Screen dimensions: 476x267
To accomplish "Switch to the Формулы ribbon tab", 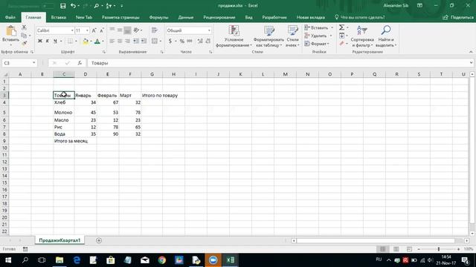I will coord(158,17).
